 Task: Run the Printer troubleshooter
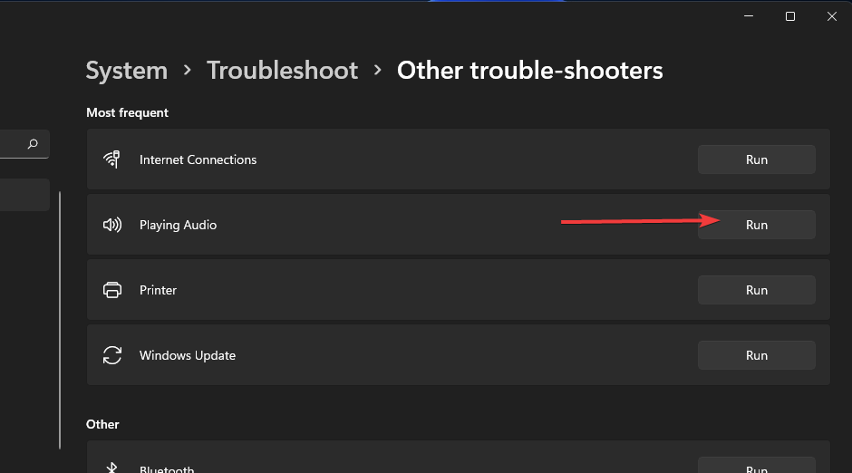(756, 290)
